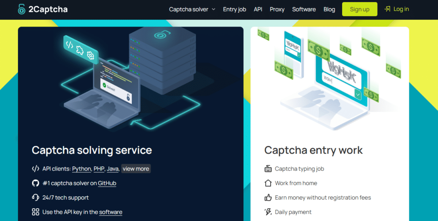Click the GitHub link

[x=107, y=183]
